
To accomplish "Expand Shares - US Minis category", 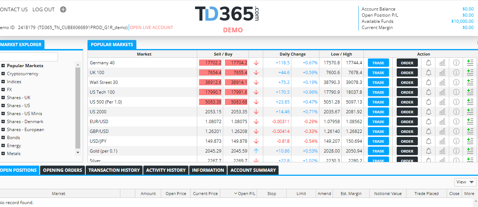I will 3,114.
